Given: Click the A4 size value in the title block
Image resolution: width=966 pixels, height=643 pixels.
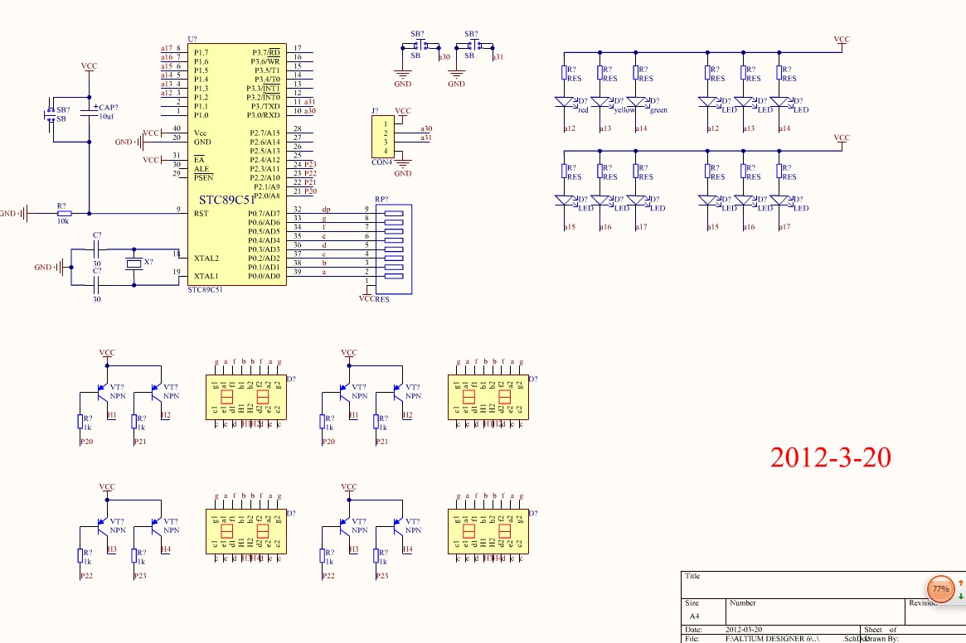Looking at the screenshot, I should coord(694,617).
